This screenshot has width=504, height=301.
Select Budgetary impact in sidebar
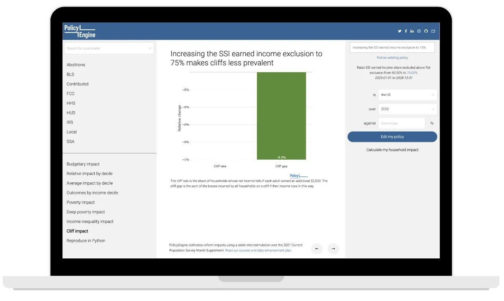(x=83, y=164)
